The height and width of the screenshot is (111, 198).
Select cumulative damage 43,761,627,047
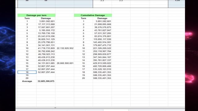[x=102, y=30]
